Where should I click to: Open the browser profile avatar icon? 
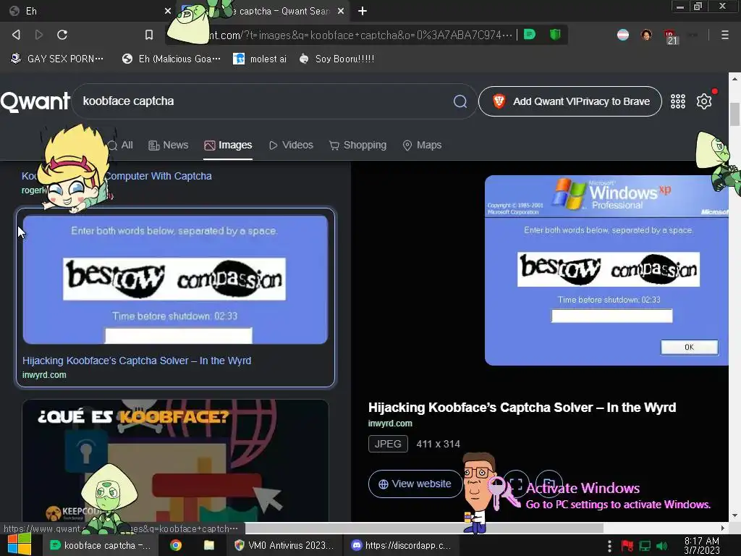click(646, 35)
